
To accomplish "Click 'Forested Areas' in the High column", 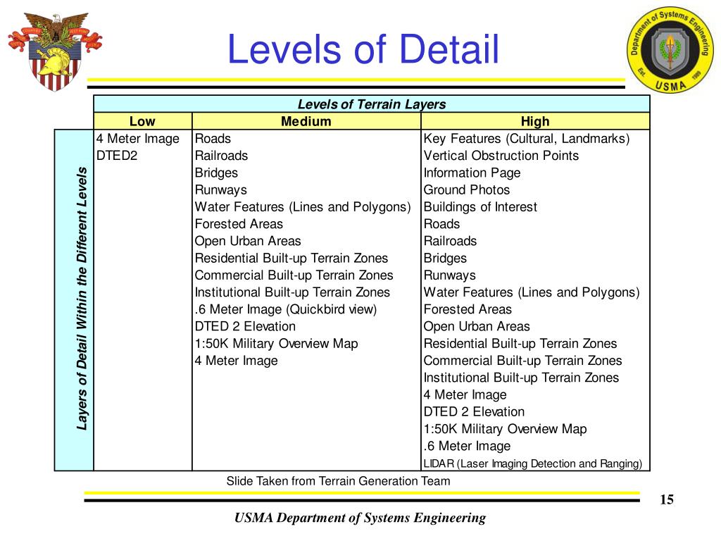I will click(x=468, y=310).
